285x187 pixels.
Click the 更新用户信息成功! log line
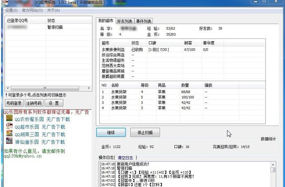click(x=124, y=164)
